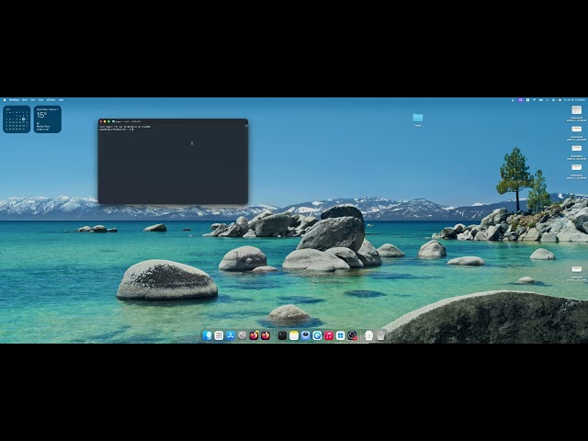Viewport: 588px width, 441px height.
Task: Open the blue four-square app in Dock
Action: pyautogui.click(x=341, y=335)
